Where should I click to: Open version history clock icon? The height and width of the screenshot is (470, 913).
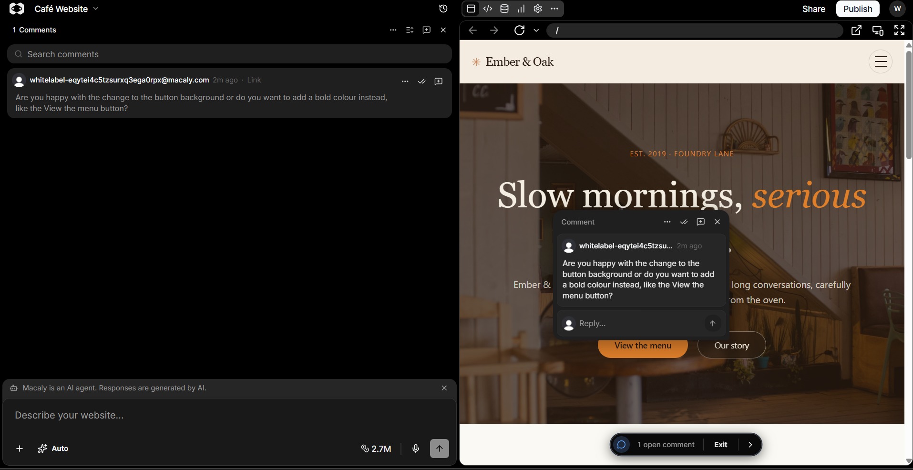443,9
